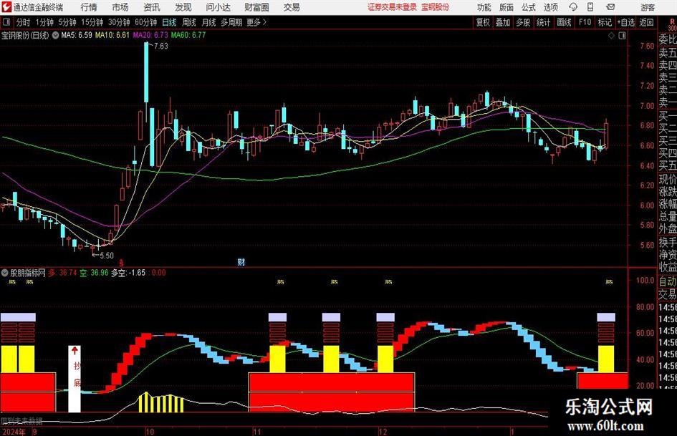Click the 统计 button
Screen dimensions: 677x436
[543, 22]
